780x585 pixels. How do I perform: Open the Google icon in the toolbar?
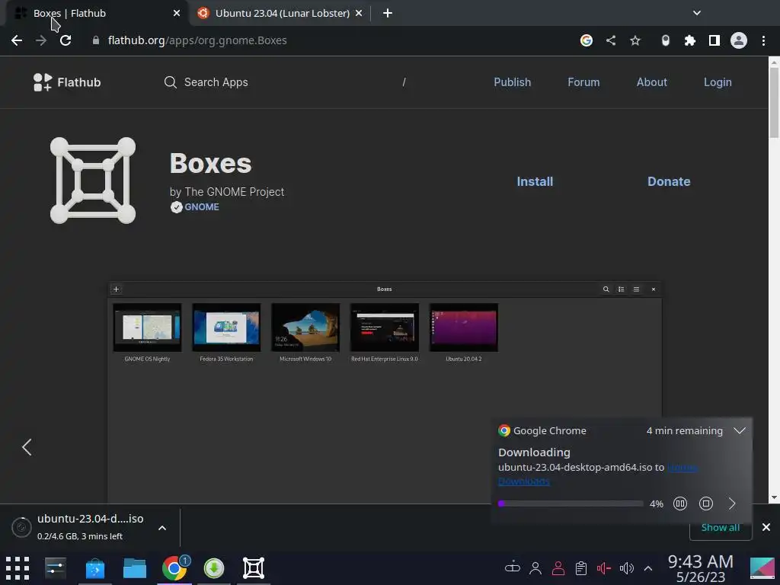click(587, 40)
